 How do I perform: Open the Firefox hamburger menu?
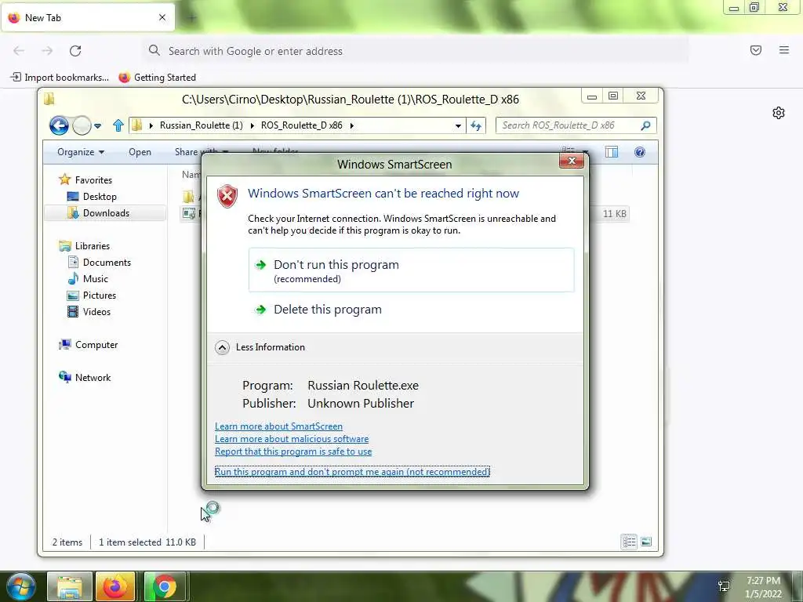coord(784,50)
